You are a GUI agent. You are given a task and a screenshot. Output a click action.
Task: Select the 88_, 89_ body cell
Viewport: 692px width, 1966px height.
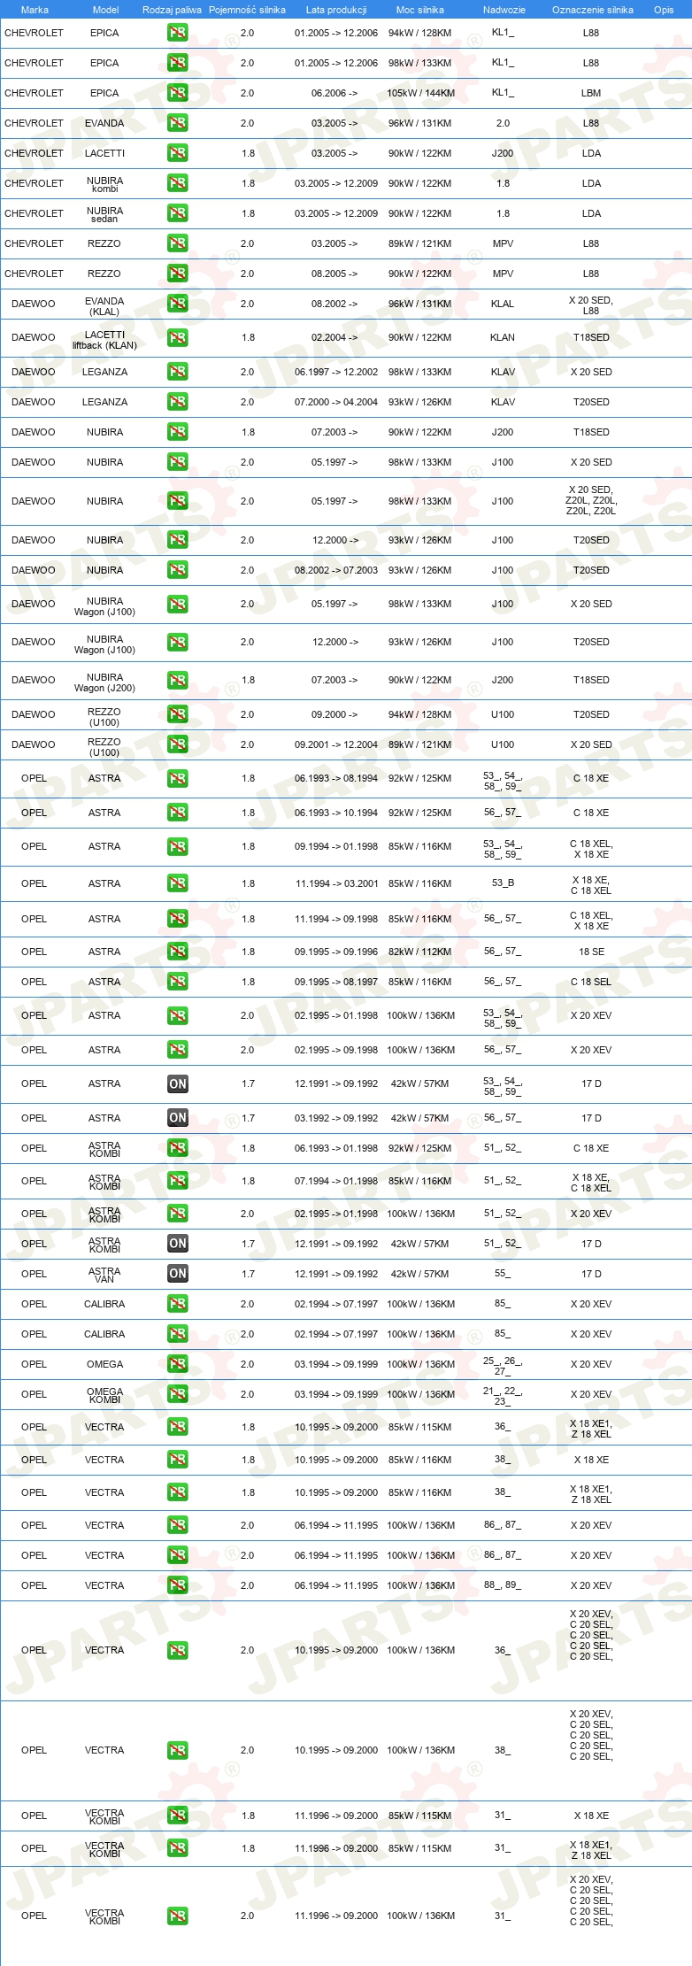point(503,1585)
